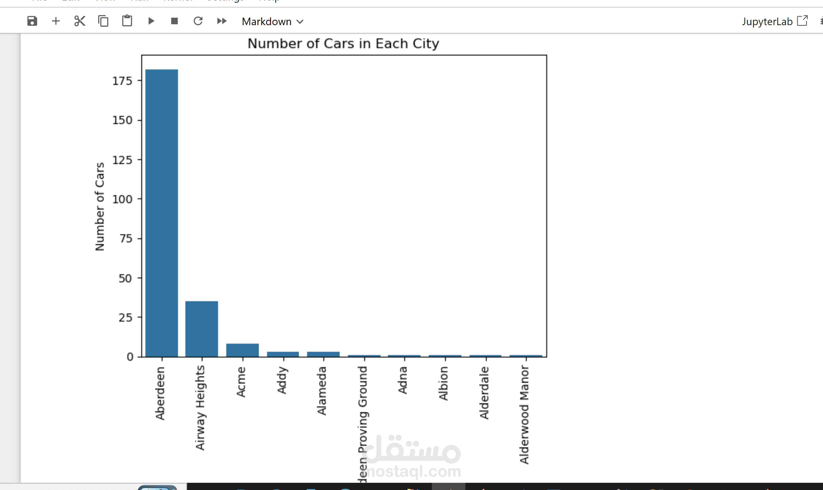Open the Markdown cell type dropdown
This screenshot has height=490, width=823.
(x=272, y=22)
